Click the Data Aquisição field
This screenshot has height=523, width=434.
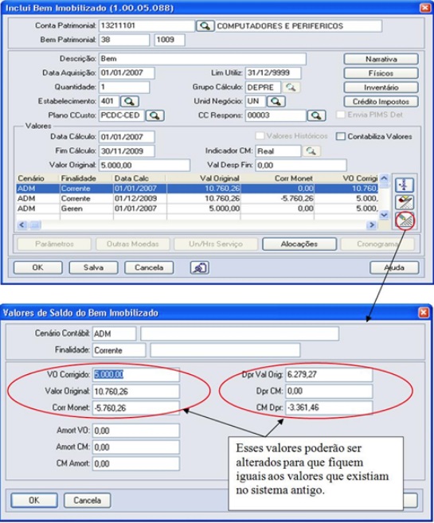(127, 72)
